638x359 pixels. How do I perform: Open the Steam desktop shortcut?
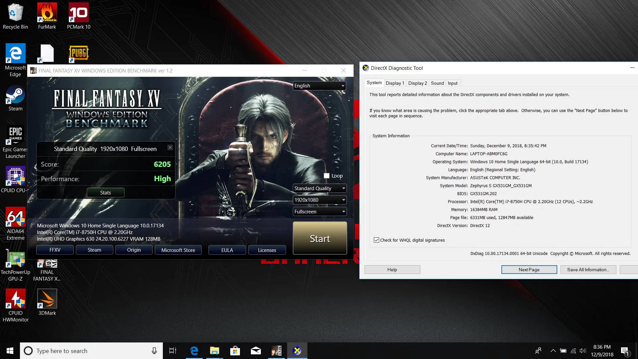pyautogui.click(x=15, y=98)
